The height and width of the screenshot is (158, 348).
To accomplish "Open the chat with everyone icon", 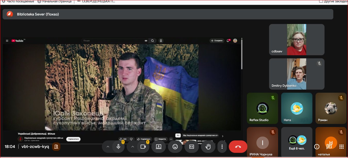I will 329,147.
